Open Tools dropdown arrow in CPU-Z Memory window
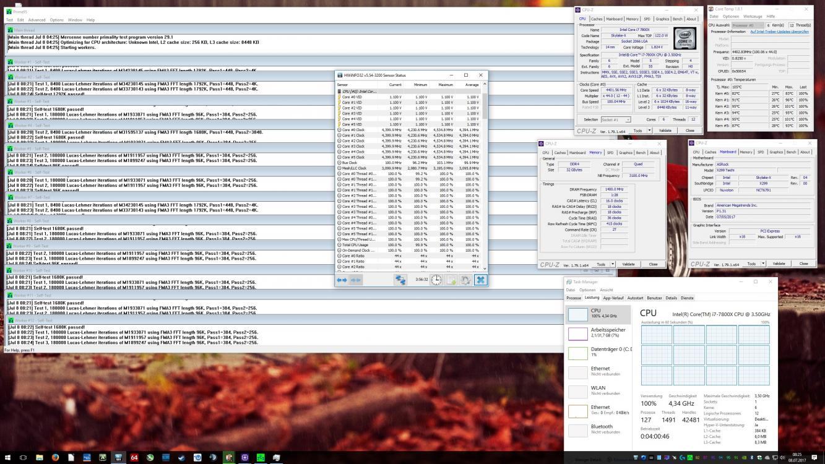 coord(612,264)
